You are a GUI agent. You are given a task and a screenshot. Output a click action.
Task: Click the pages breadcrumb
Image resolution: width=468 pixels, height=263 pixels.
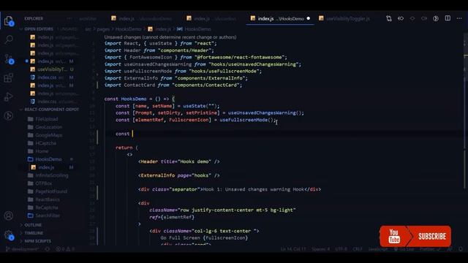[103, 29]
